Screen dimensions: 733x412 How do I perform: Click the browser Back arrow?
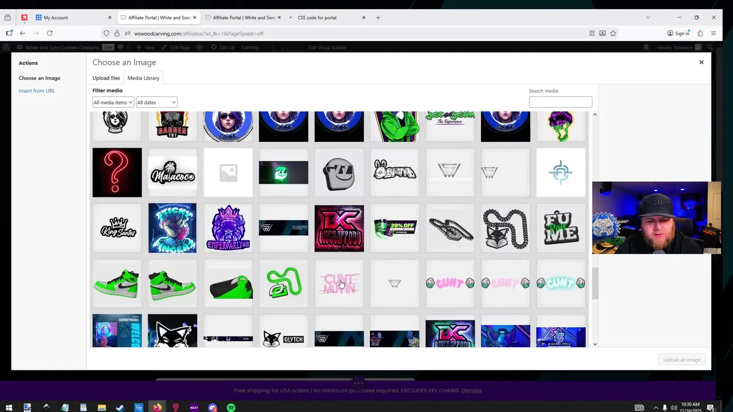(22, 33)
